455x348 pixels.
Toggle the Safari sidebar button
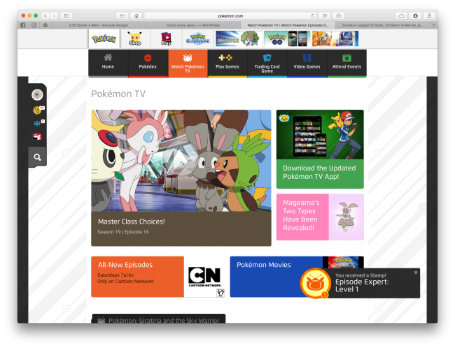66,15
